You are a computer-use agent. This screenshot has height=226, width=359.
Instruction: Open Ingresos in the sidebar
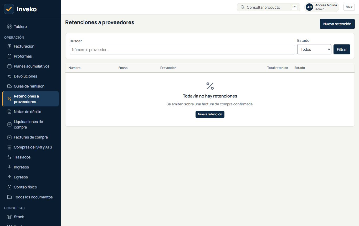[30, 167]
